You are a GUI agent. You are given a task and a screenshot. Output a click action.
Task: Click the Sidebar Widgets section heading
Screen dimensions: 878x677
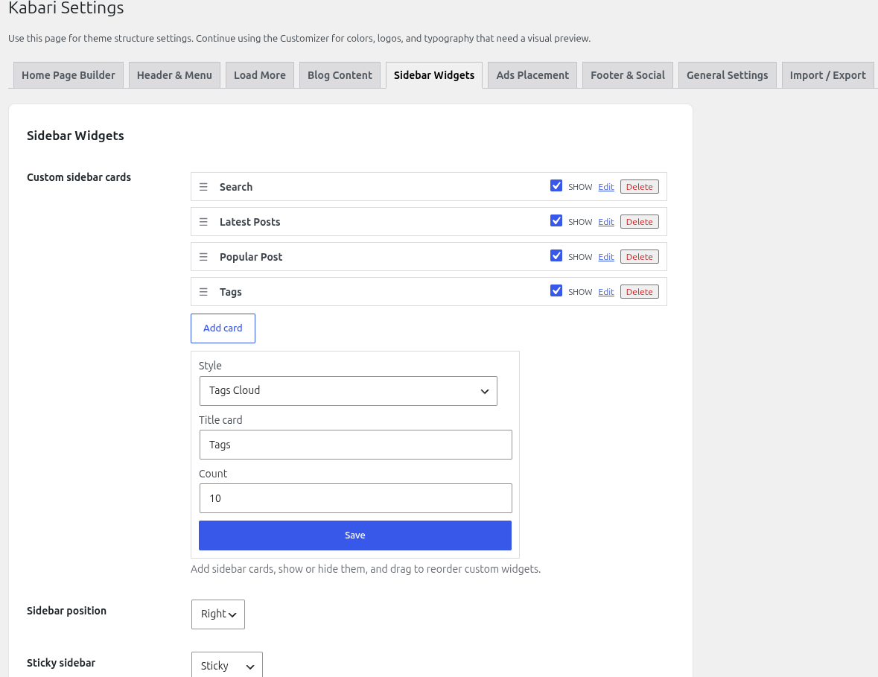coord(76,136)
